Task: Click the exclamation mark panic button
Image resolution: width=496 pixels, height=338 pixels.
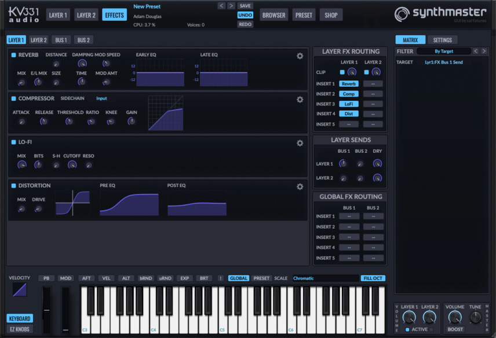Action: pos(221,278)
